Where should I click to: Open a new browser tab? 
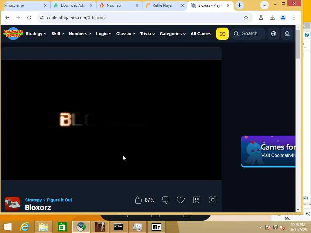240,5
